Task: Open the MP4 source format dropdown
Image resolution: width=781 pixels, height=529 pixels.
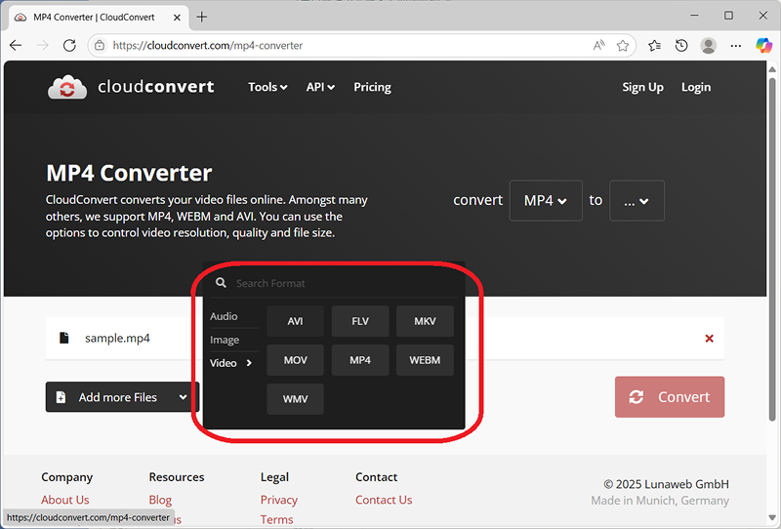Action: pos(546,201)
